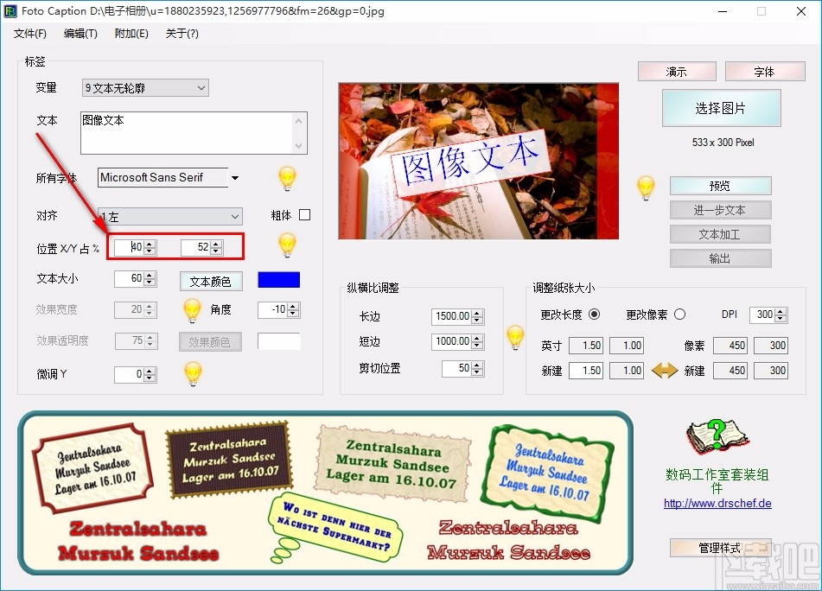The image size is (822, 591).
Task: Adjust the 微调 Y stepper showing 0
Action: pos(150,374)
